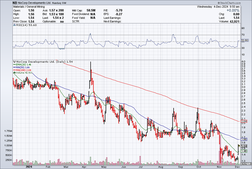Screen dimensions: 252x169
Task: Click the +0.00% percent change figure
Action: pos(233,10)
